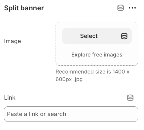144x130 pixels.
Task: Connect dynamic source for the Link field
Action: click(x=130, y=97)
